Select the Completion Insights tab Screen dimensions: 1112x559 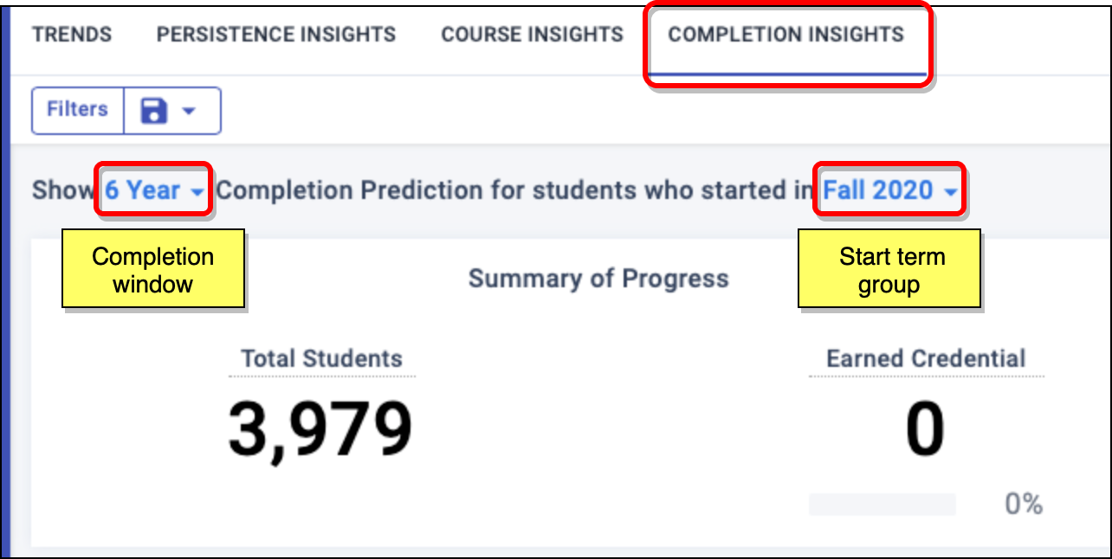(786, 35)
